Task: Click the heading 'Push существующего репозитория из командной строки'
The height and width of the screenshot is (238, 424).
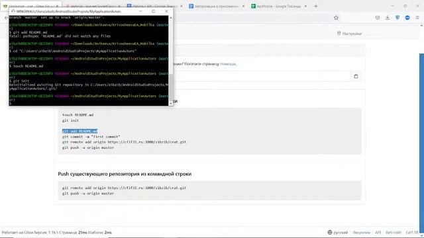Action: click(x=125, y=174)
